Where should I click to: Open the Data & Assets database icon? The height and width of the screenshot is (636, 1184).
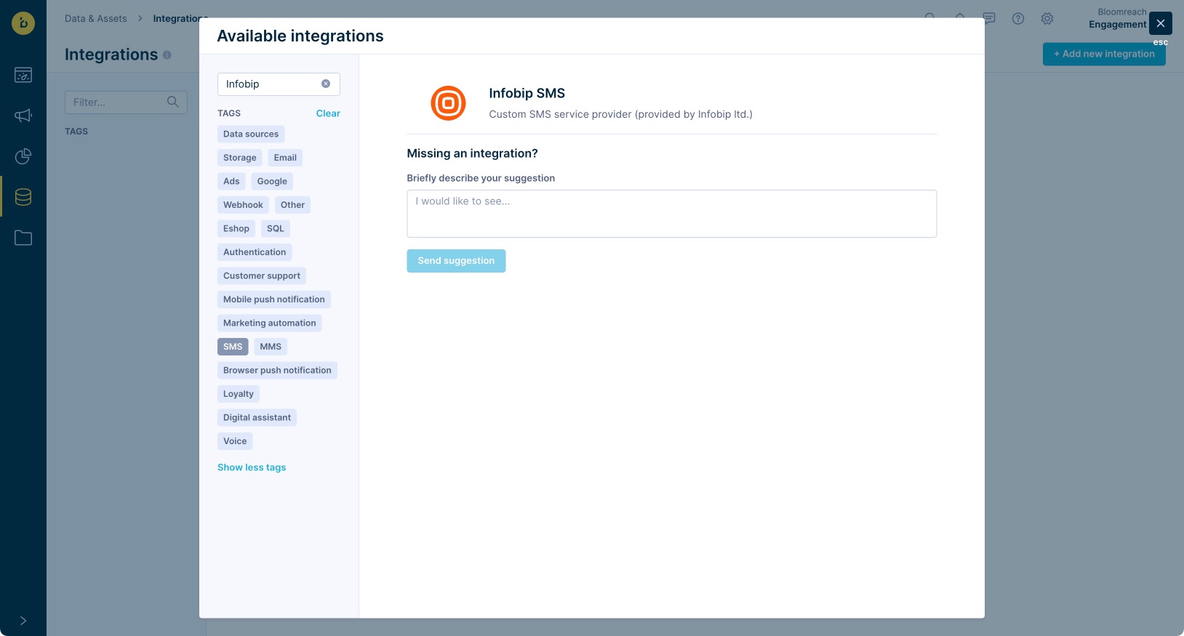(23, 197)
